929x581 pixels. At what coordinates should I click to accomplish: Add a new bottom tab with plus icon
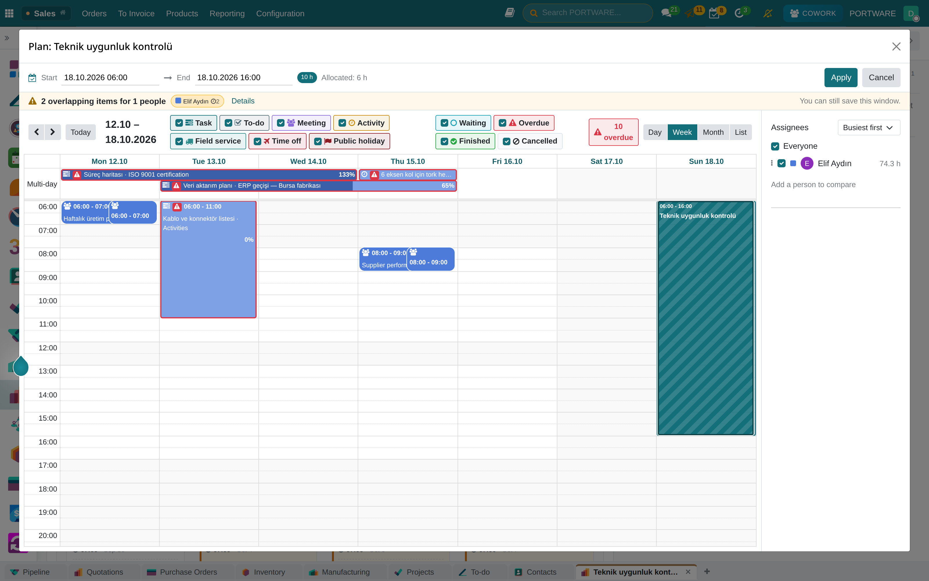pyautogui.click(x=707, y=571)
